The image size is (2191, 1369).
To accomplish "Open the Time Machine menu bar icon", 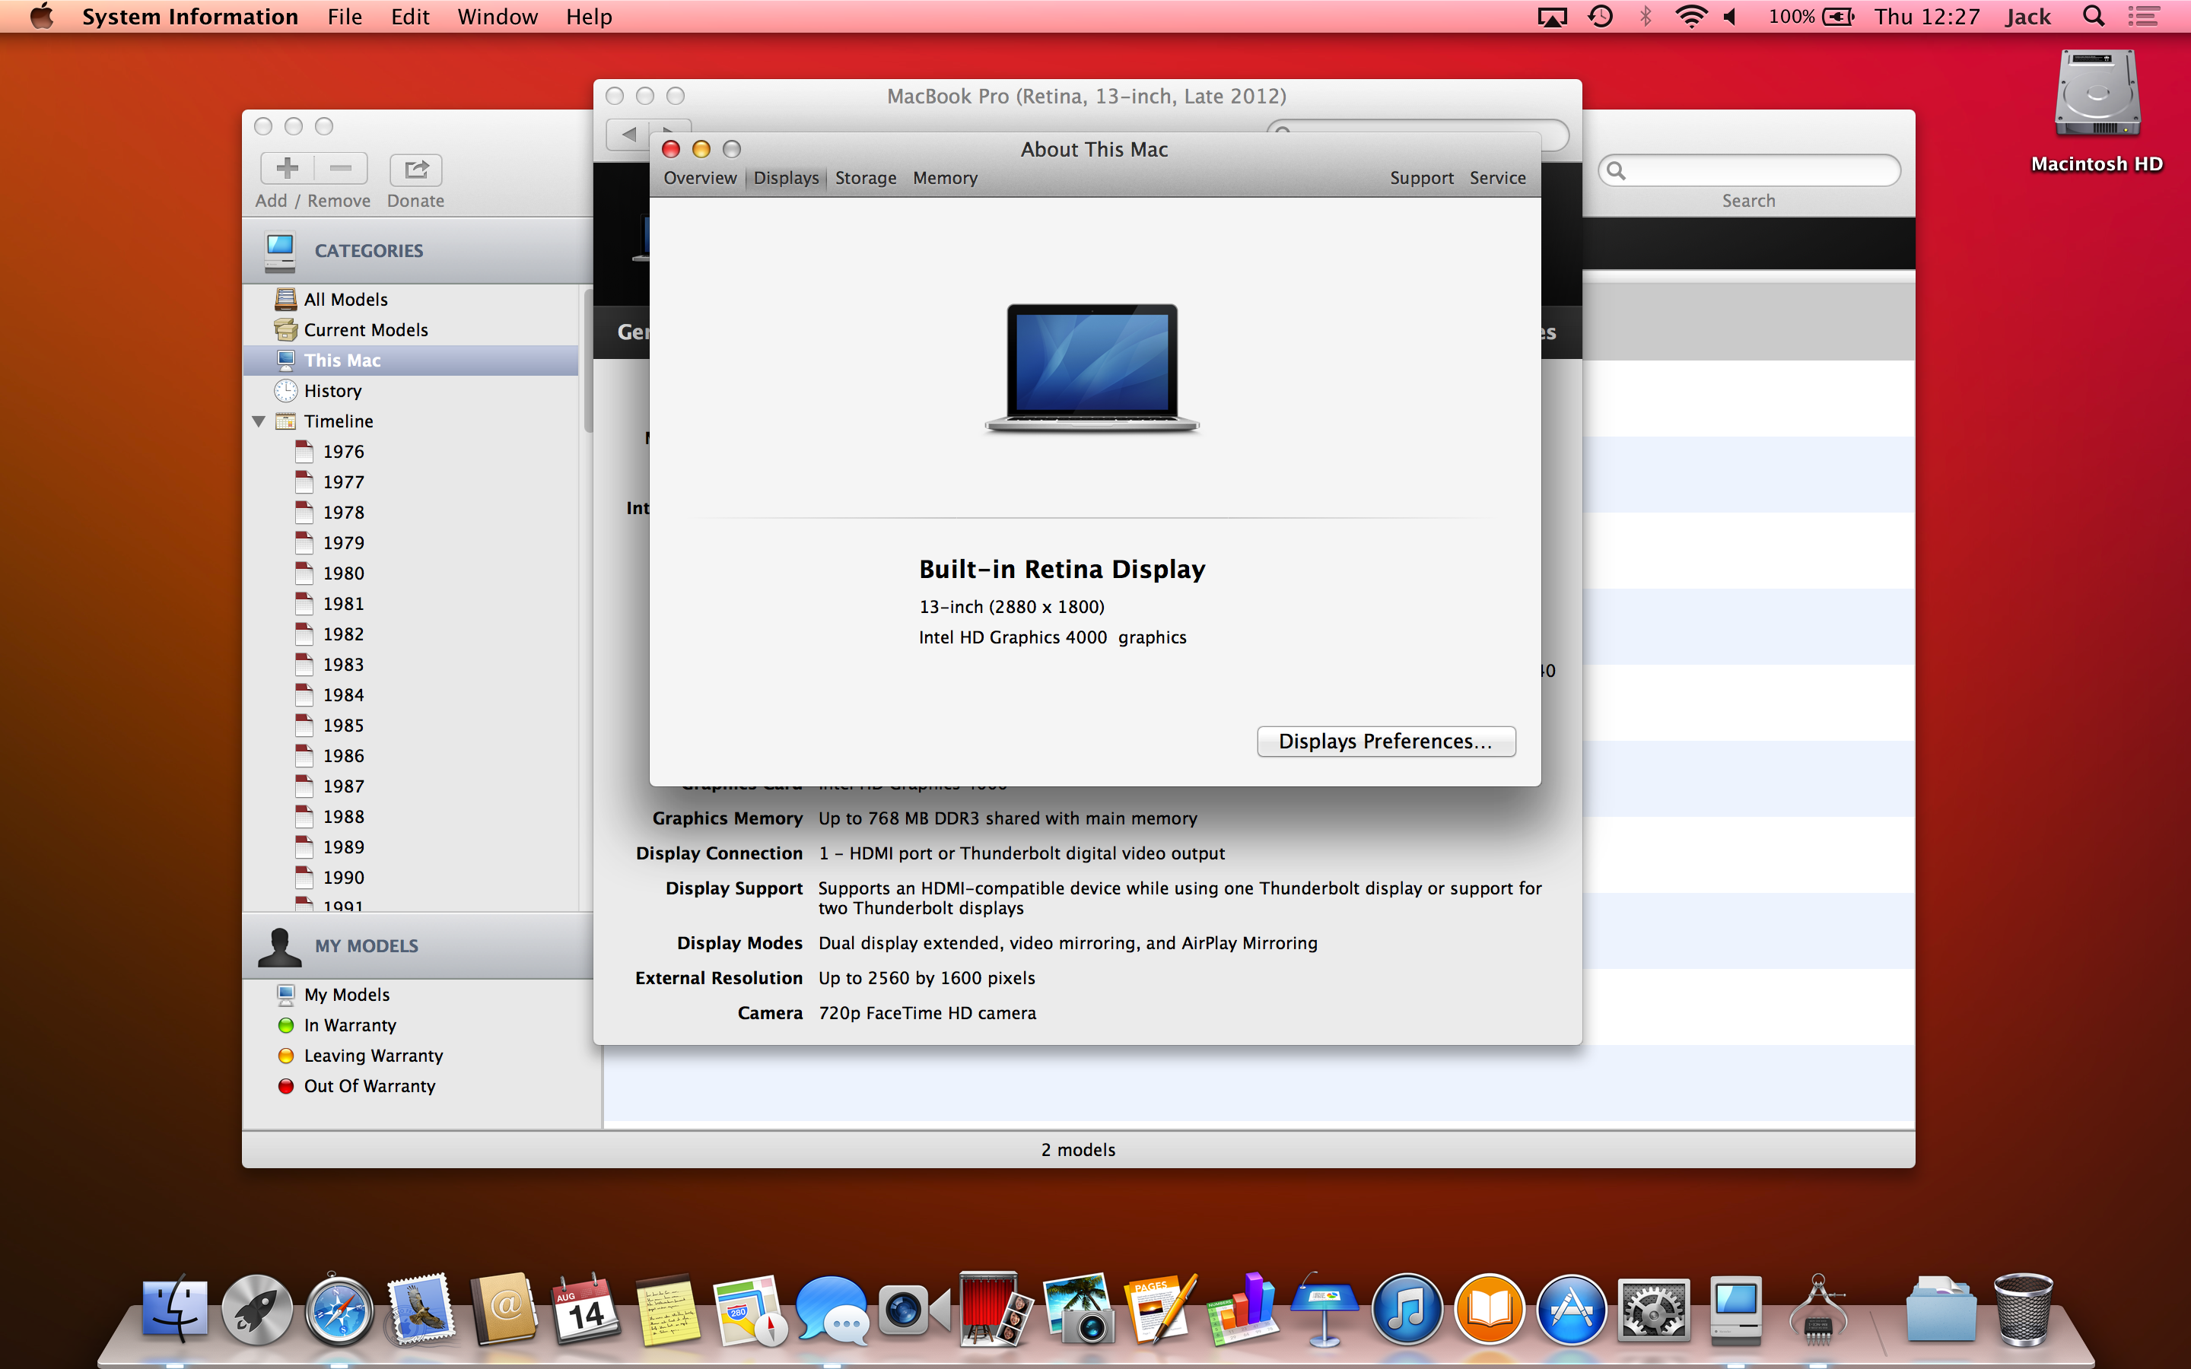I will click(x=1600, y=16).
